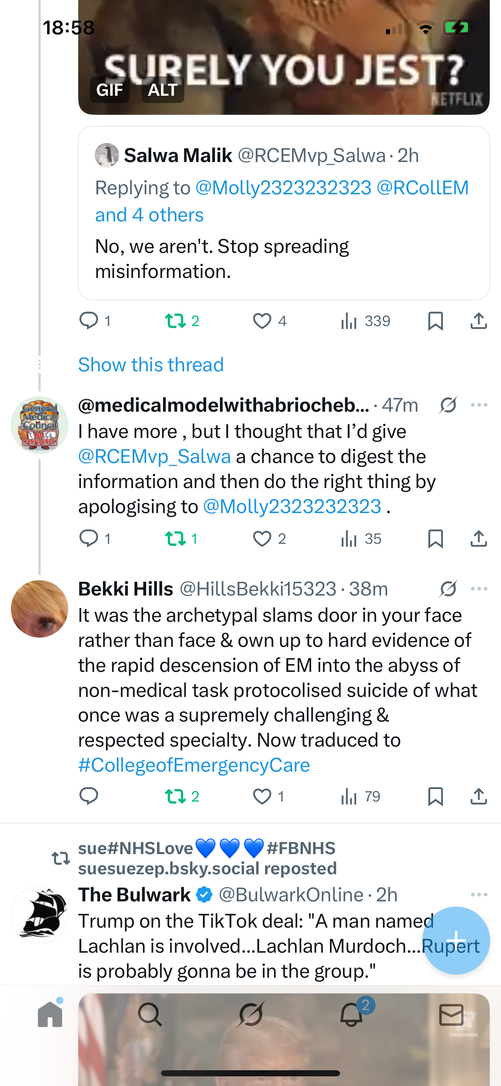The height and width of the screenshot is (1086, 501).
Task: Like the Bekki Hills tweet
Action: click(x=262, y=796)
